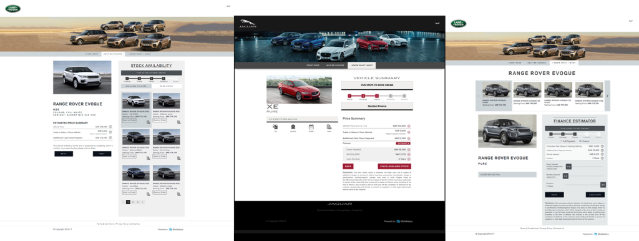Click the Specs document icon under the Jaguar XE
Screen dimensions: 639x241
click(329, 127)
